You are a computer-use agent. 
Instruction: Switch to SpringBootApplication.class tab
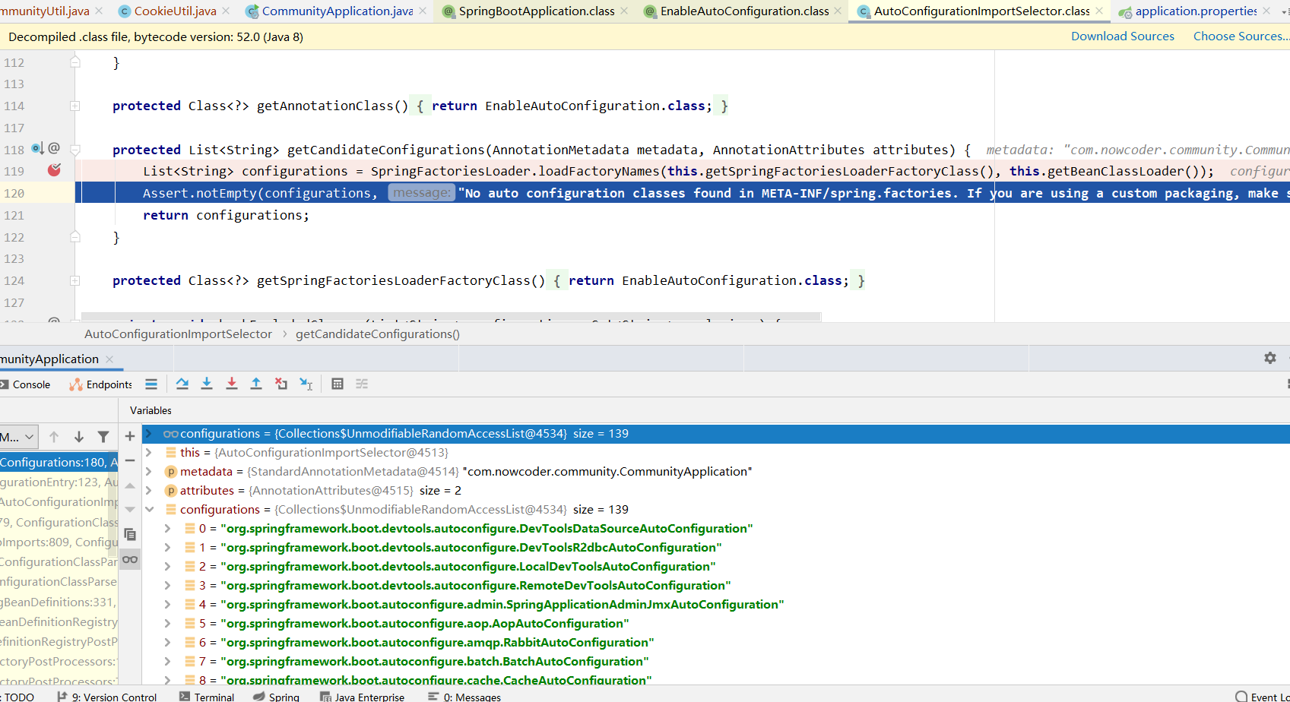click(x=536, y=11)
